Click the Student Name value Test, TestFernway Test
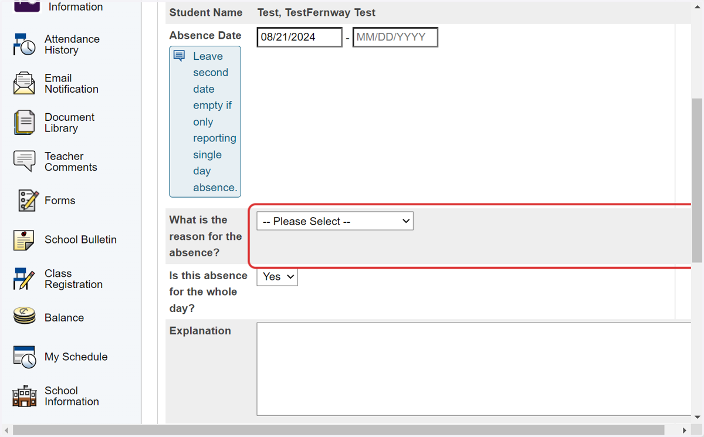 [316, 12]
